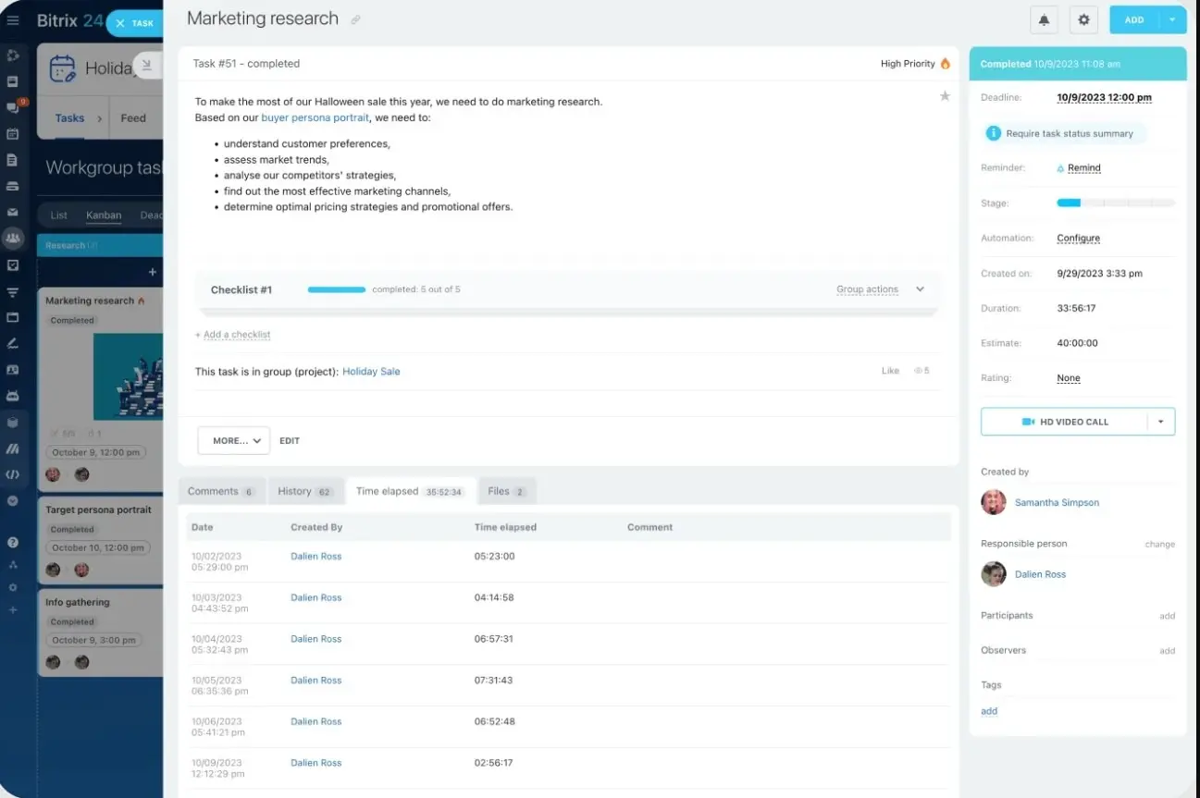Click the Stage progress bar
The image size is (1200, 798).
point(1116,203)
